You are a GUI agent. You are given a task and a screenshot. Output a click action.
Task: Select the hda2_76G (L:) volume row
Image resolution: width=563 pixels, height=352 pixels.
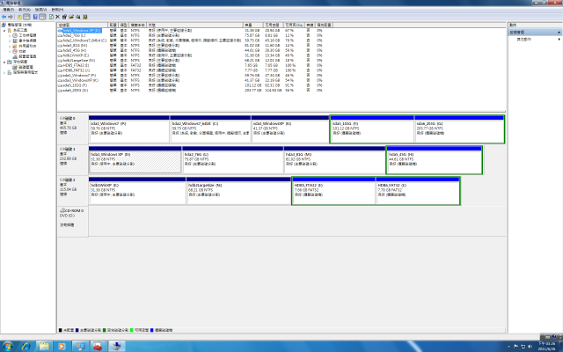190,35
